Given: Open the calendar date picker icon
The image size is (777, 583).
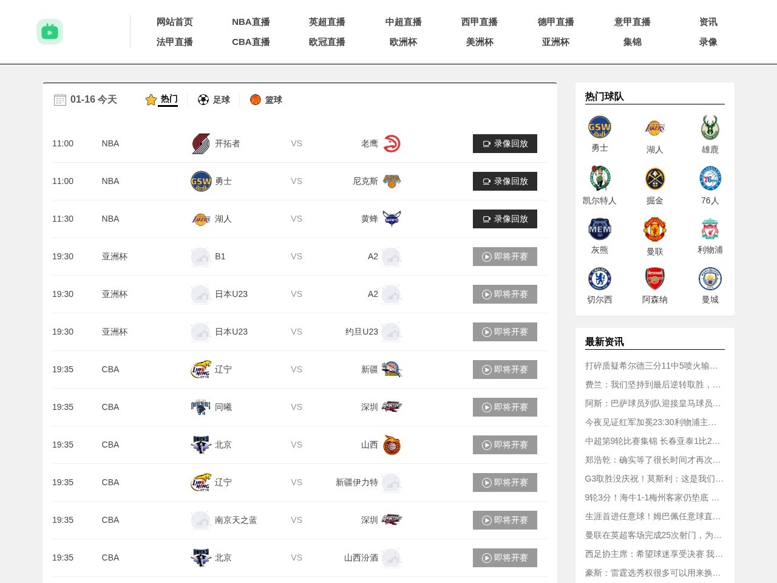Looking at the screenshot, I should (59, 100).
